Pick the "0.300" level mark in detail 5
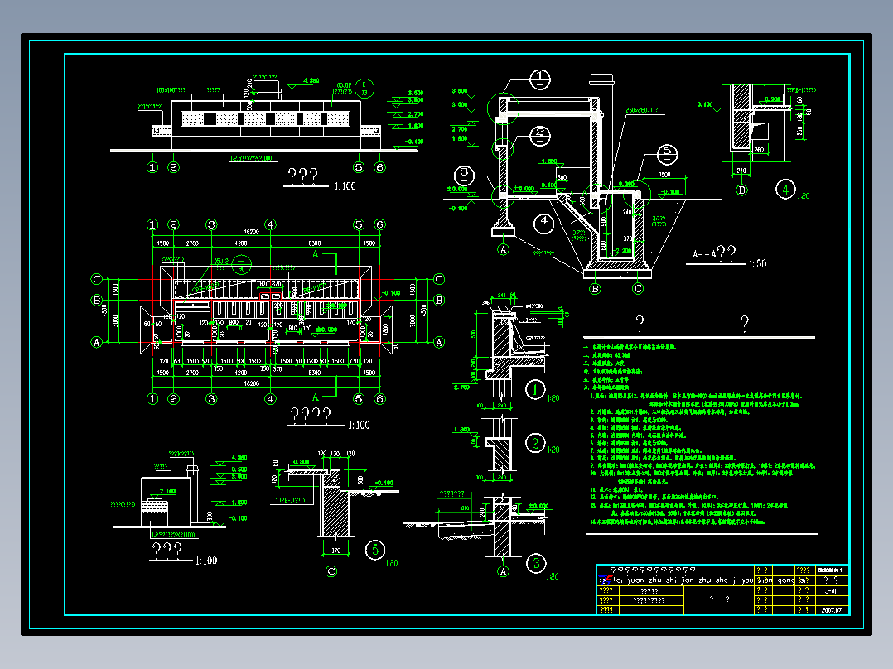The width and height of the screenshot is (893, 669). (302, 462)
